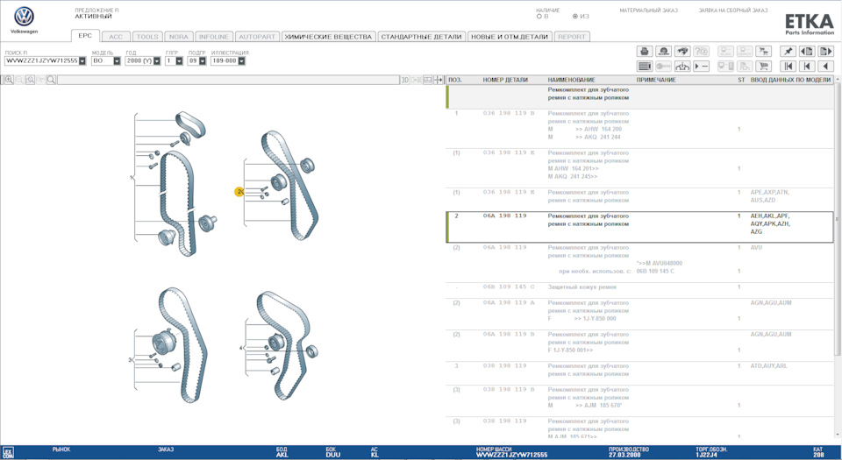Open the ПОДГР dropdown showing 09
The image size is (842, 460).
203,61
